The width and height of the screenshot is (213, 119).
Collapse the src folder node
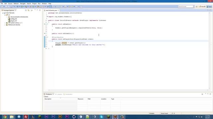[x=5, y=15]
